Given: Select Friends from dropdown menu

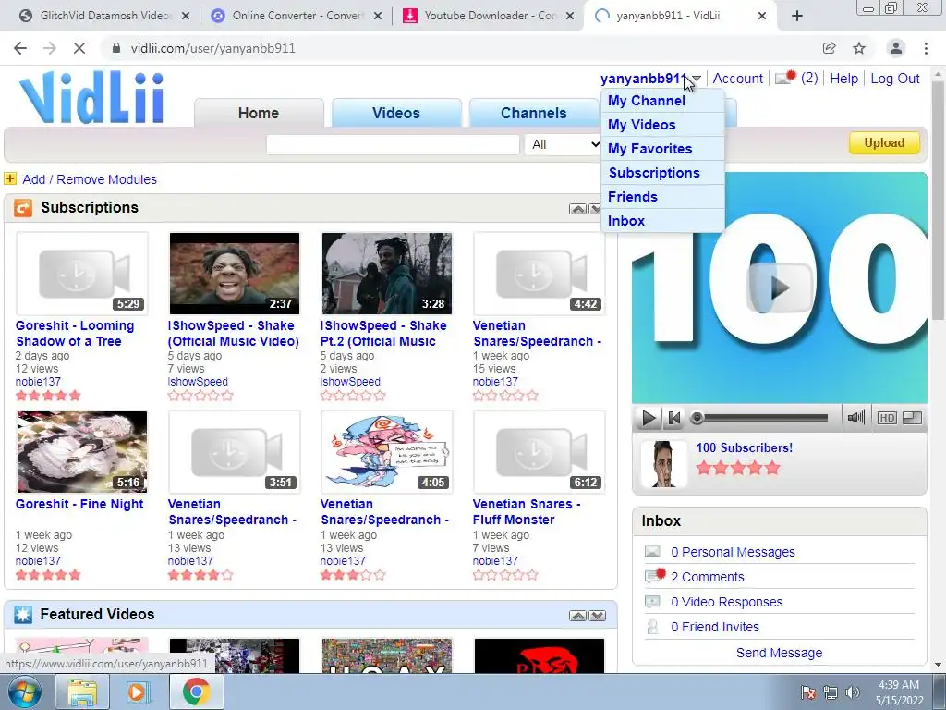Looking at the screenshot, I should pyautogui.click(x=662, y=197).
